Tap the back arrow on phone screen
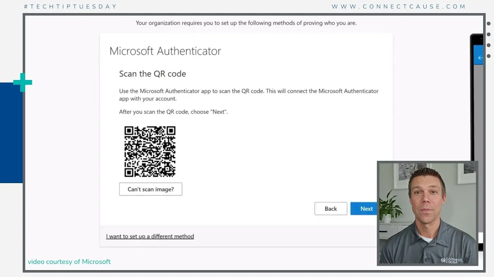The width and height of the screenshot is (494, 277). click(480, 58)
